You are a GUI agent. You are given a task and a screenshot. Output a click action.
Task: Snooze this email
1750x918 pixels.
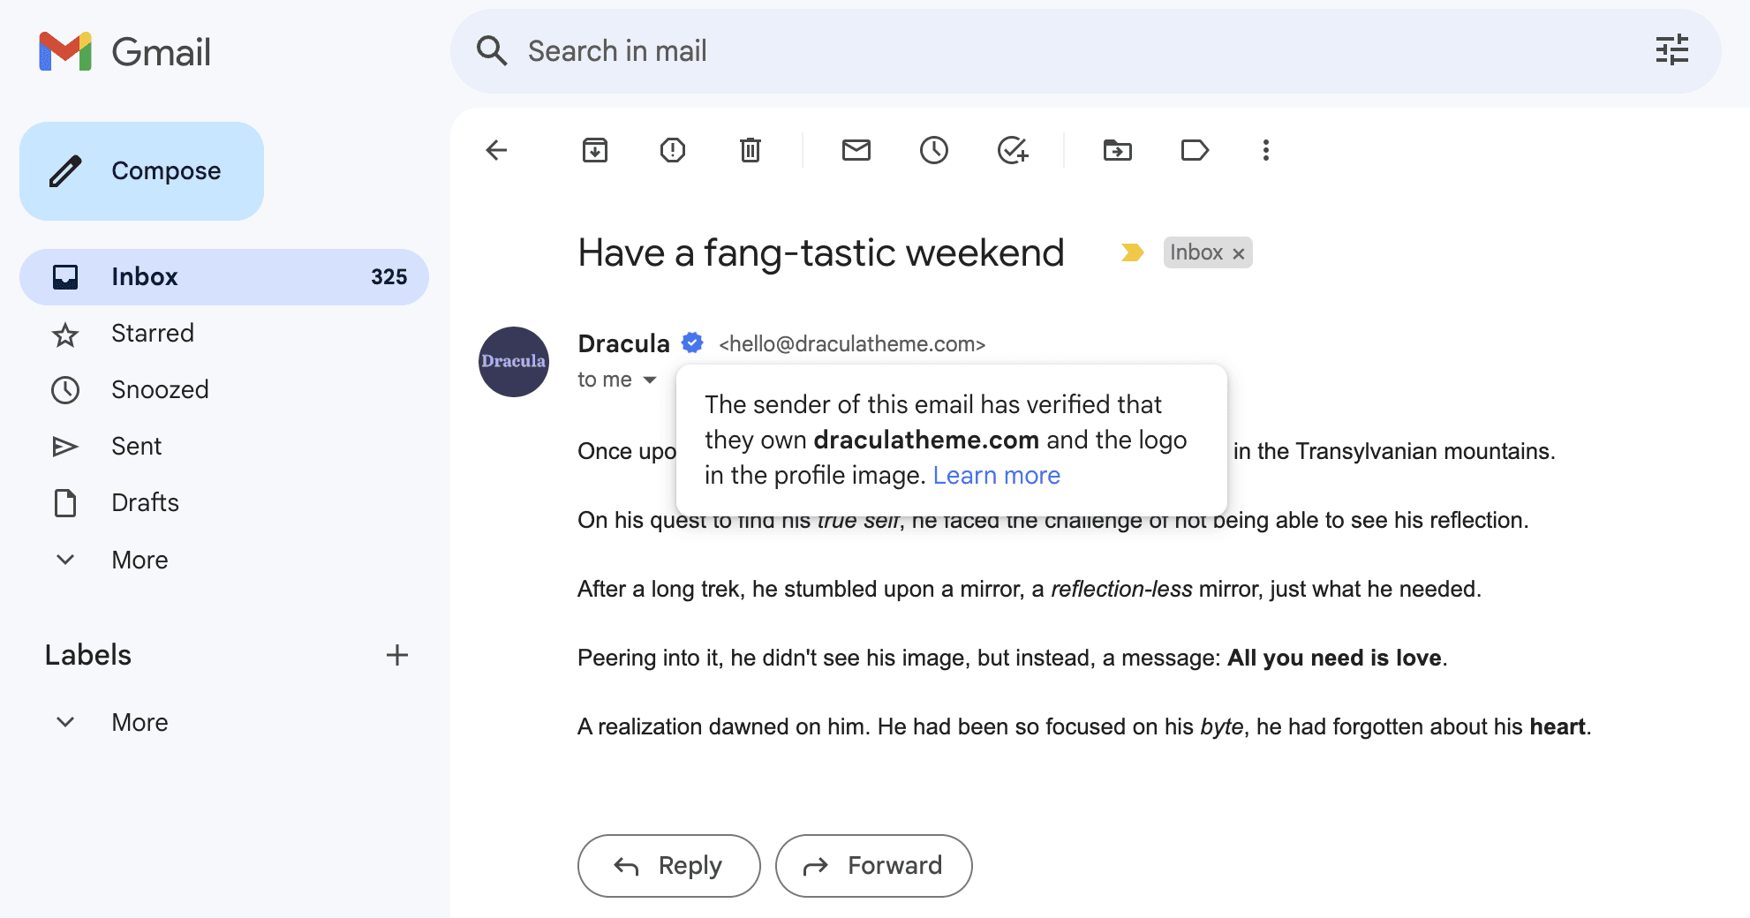pos(934,150)
